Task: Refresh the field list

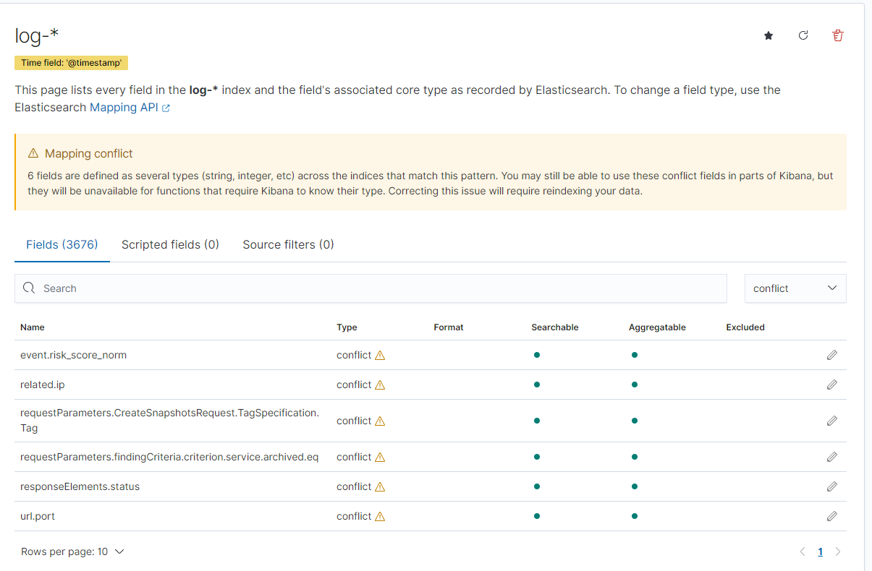Action: click(803, 35)
